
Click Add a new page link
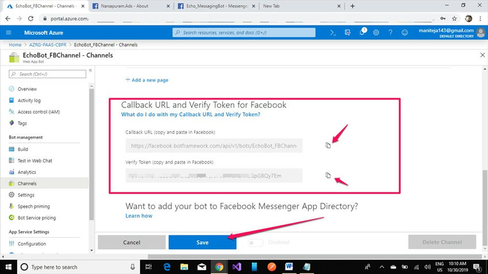coord(147,80)
